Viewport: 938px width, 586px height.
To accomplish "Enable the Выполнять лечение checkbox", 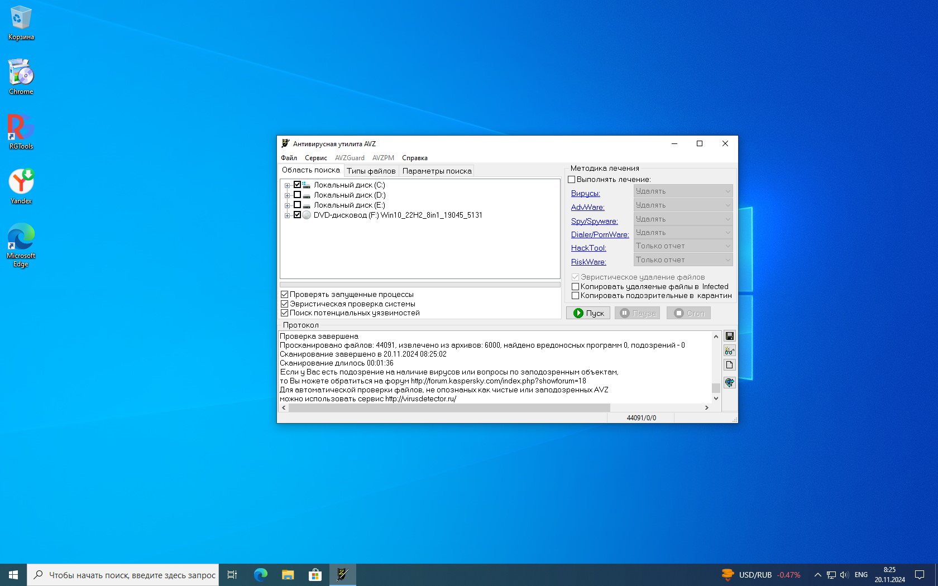I will pos(572,180).
